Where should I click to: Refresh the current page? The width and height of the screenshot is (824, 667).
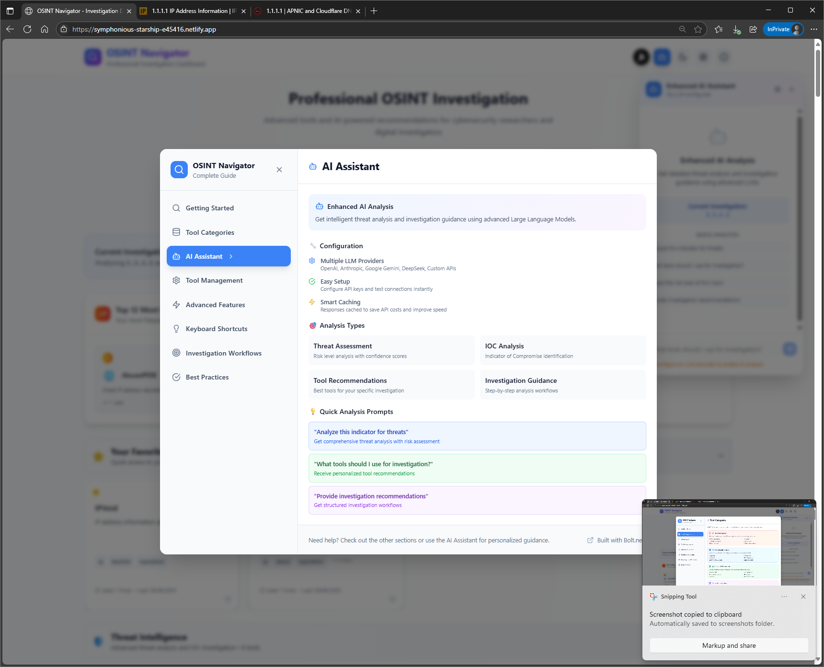click(x=27, y=29)
